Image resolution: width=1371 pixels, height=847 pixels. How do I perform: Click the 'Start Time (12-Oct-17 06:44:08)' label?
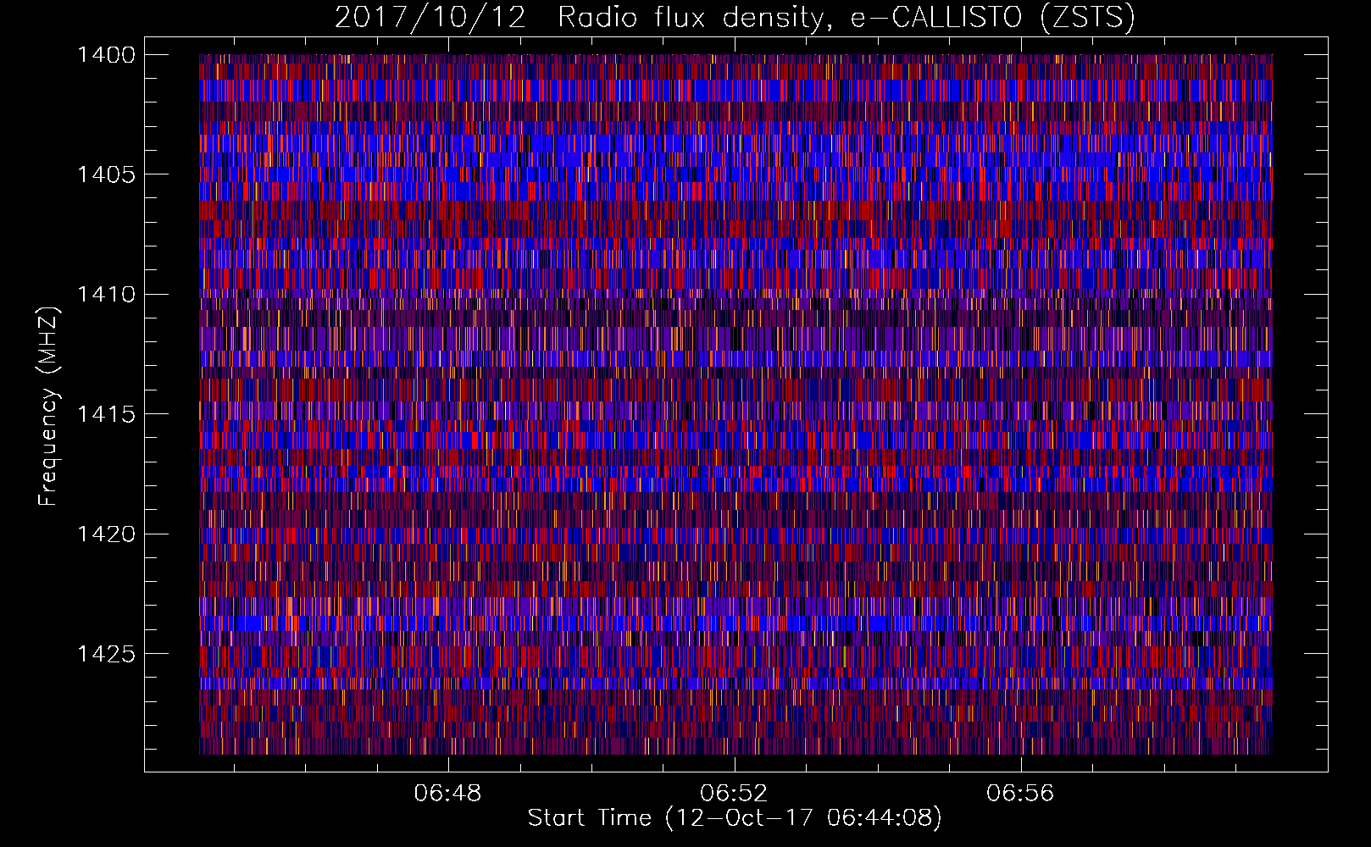735,818
